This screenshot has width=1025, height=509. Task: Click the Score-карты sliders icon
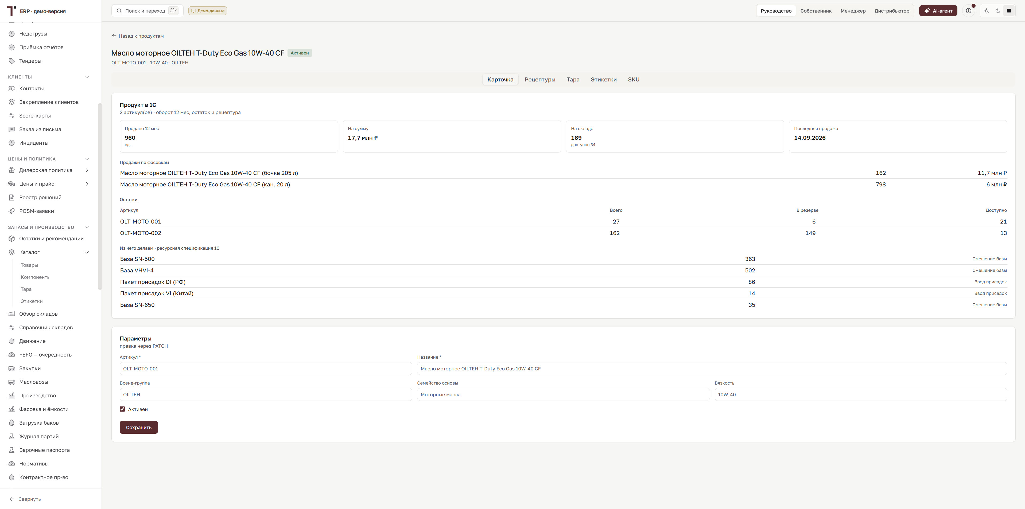point(11,116)
